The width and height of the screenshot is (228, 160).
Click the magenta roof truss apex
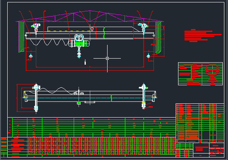click(90, 11)
